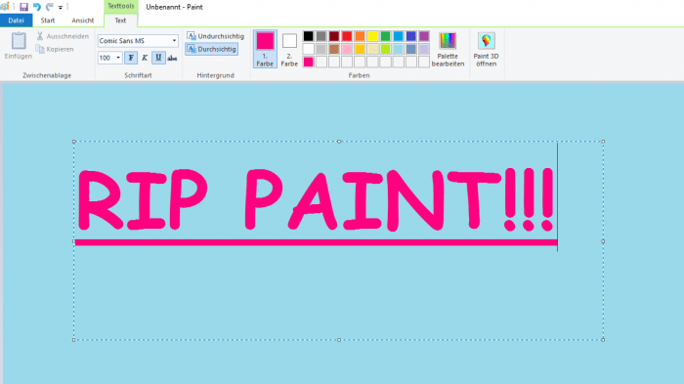Pick the dark gray color swatch
Image resolution: width=684 pixels, height=384 pixels.
321,36
